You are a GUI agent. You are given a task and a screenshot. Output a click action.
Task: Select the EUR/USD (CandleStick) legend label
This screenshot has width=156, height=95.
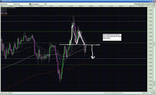click(x=8, y=8)
